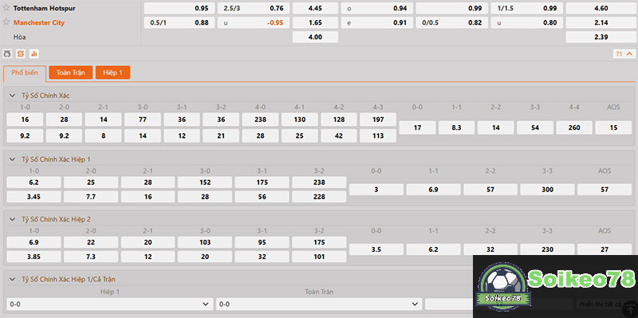Select Manchester City moneyline odds 1.65

coord(315,23)
